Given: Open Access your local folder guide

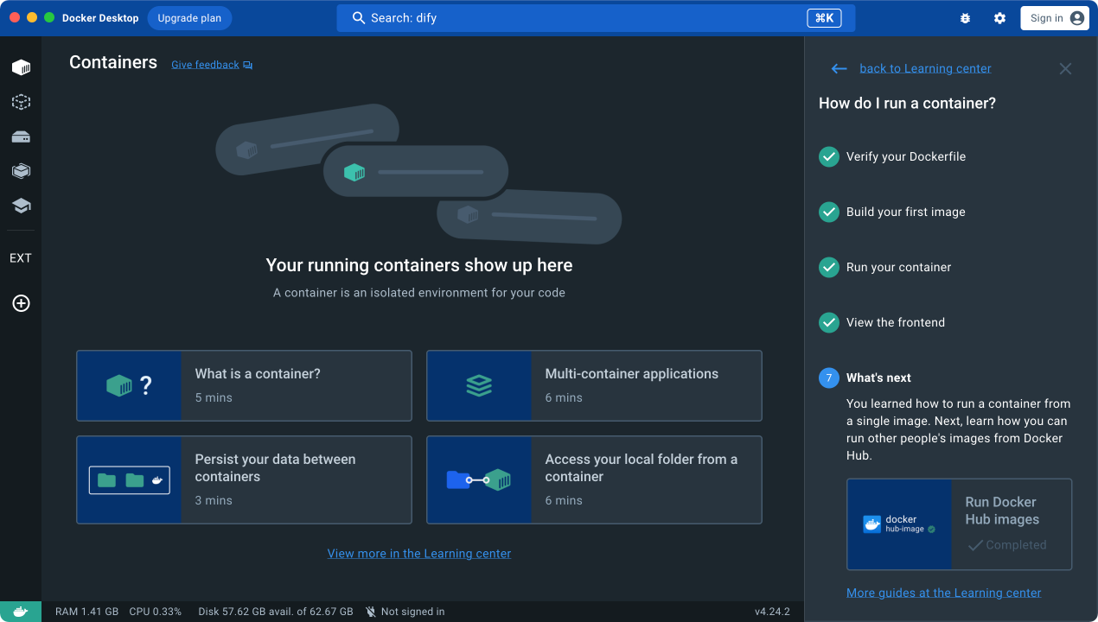Looking at the screenshot, I should tap(594, 479).
